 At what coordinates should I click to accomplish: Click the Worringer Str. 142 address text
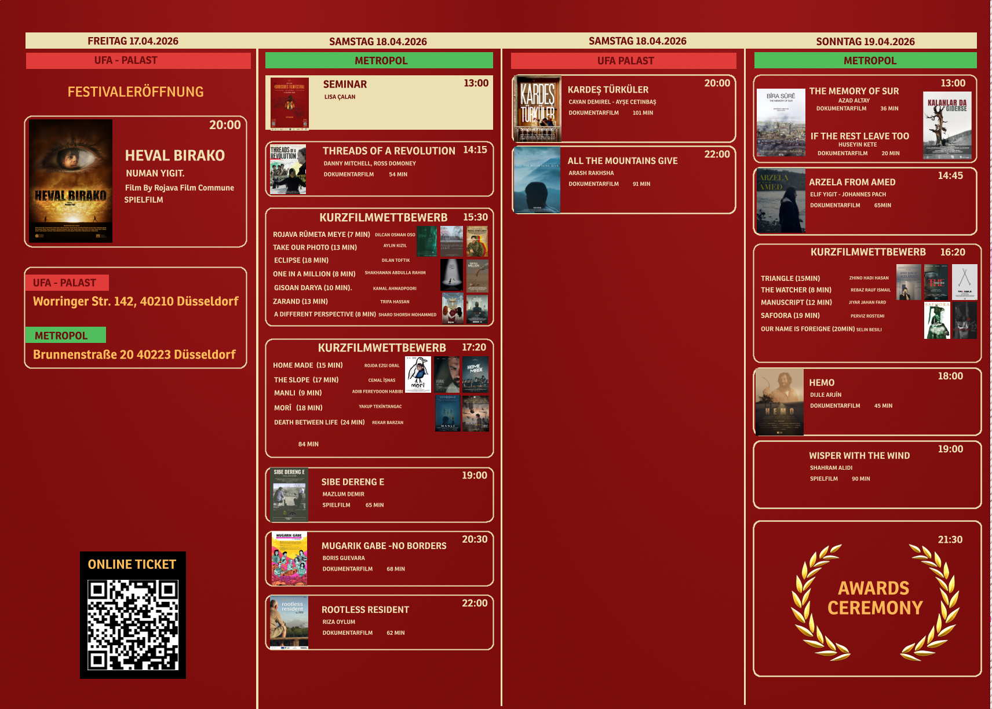(x=136, y=301)
